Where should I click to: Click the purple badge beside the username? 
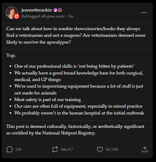(55, 10)
